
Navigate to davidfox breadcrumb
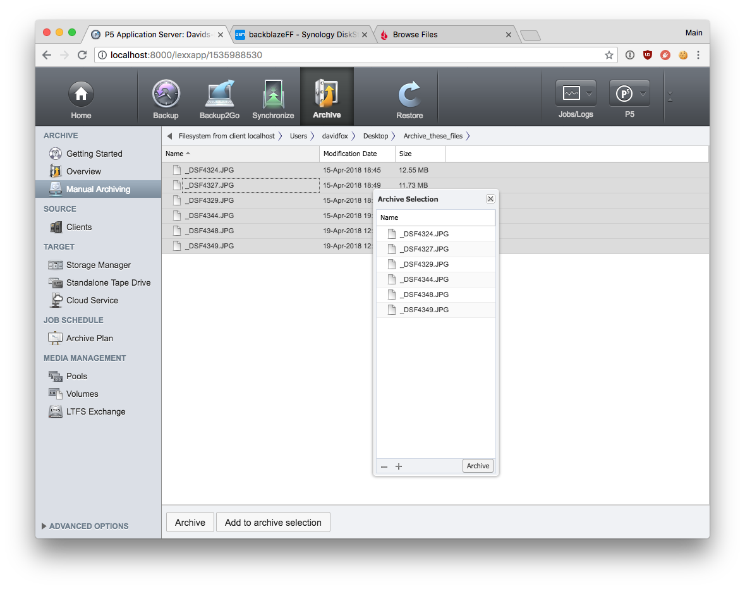pos(335,136)
